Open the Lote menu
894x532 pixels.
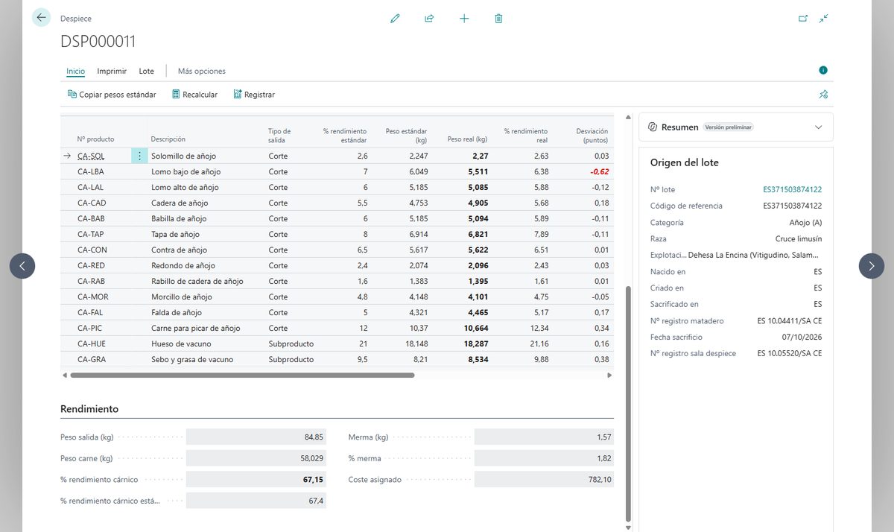[x=146, y=72]
